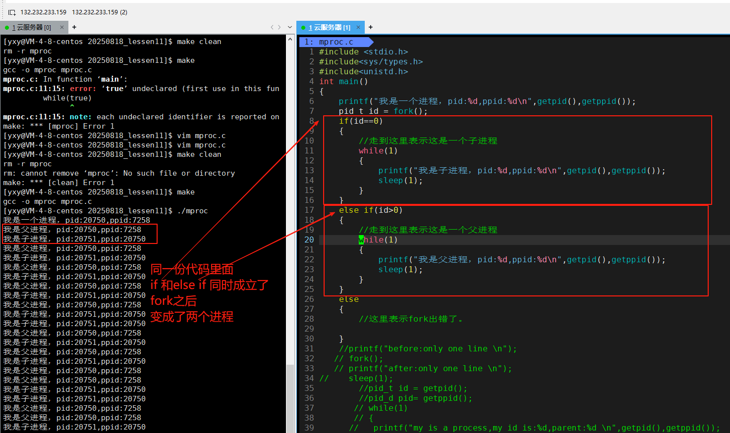Click the commented 'printf("after:only one line' line
730x433 pixels.
pos(423,369)
